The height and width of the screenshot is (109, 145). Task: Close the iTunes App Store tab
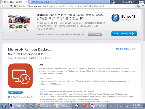(x=26, y=2)
